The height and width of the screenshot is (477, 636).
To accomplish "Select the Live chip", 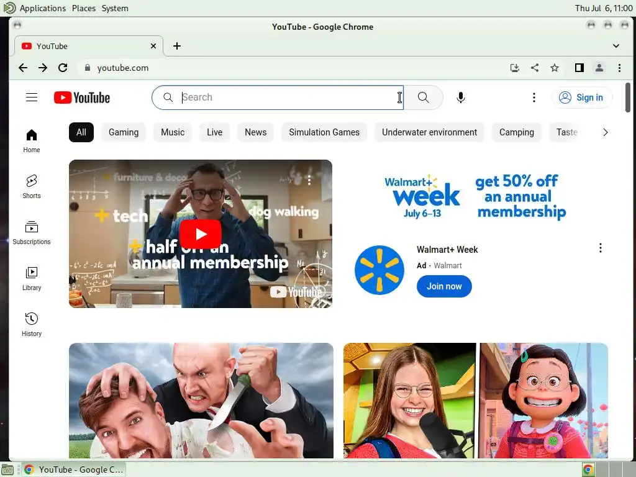I will click(214, 132).
